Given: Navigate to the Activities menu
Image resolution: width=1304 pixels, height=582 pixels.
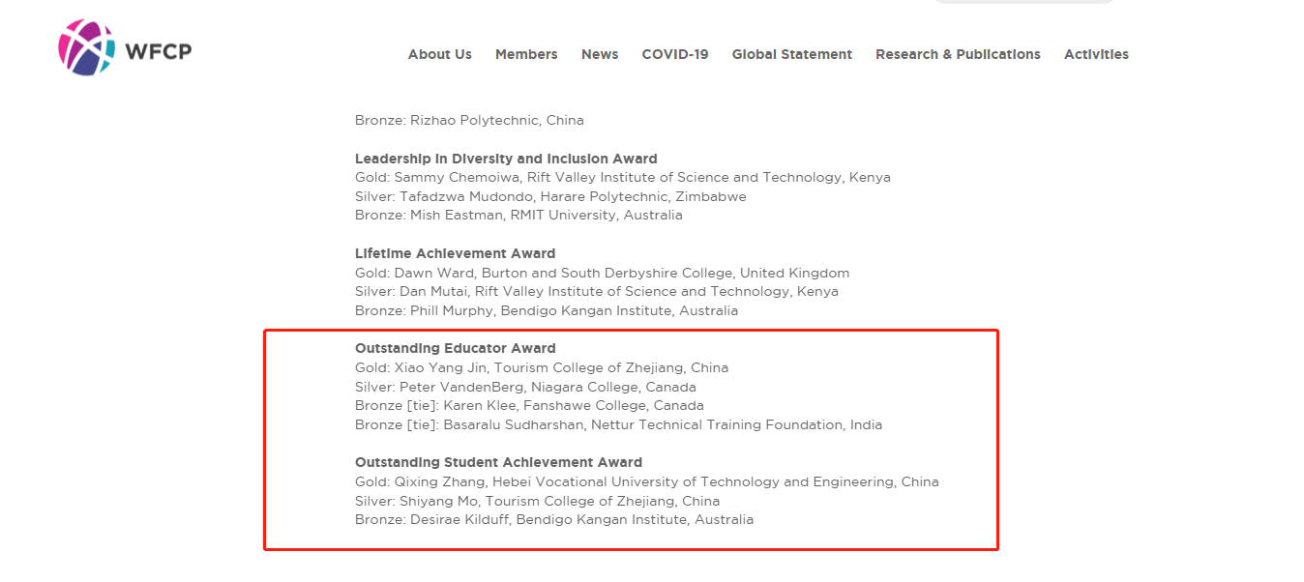Looking at the screenshot, I should coord(1096,54).
